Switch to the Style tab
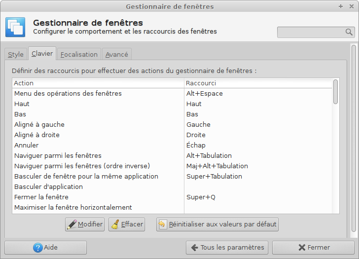 click(x=16, y=54)
